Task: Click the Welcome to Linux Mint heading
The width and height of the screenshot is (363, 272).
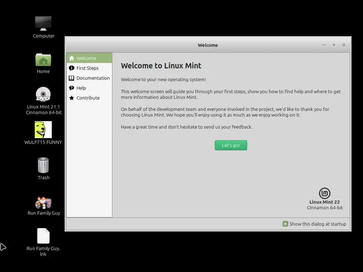Action: [x=161, y=66]
